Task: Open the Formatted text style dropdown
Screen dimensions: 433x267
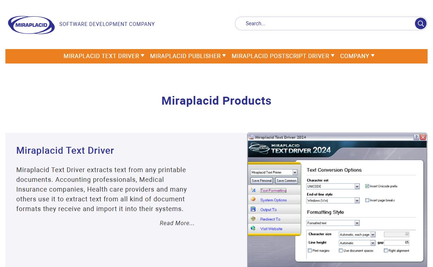Action: [357, 223]
